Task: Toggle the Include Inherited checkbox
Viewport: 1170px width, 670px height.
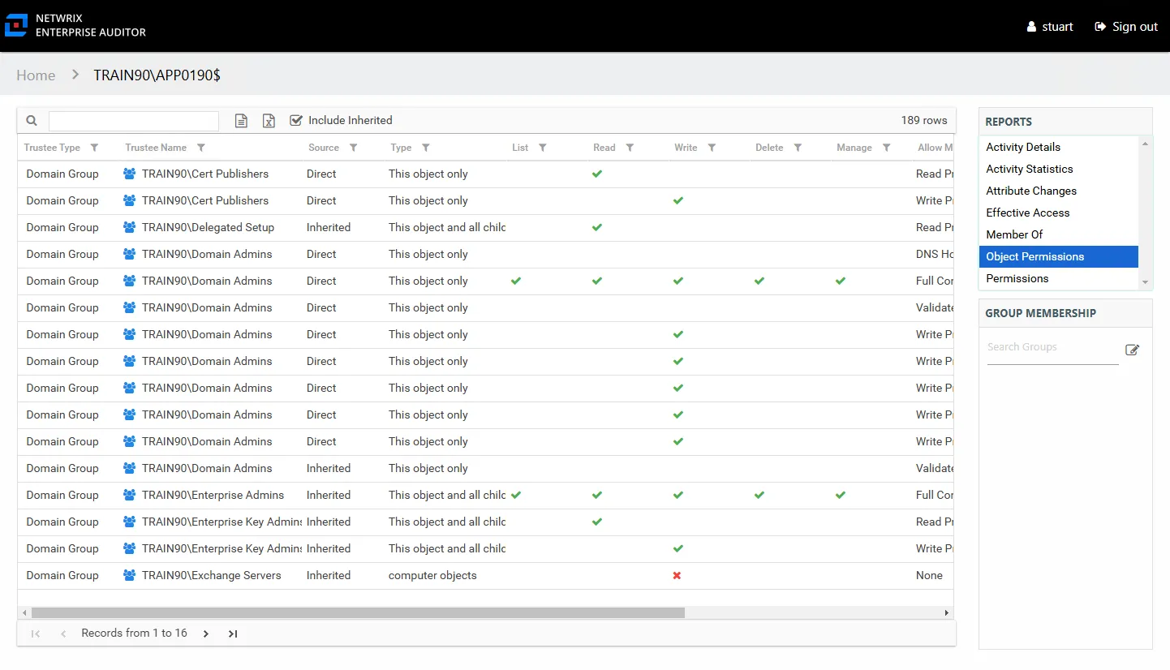Action: 296,120
